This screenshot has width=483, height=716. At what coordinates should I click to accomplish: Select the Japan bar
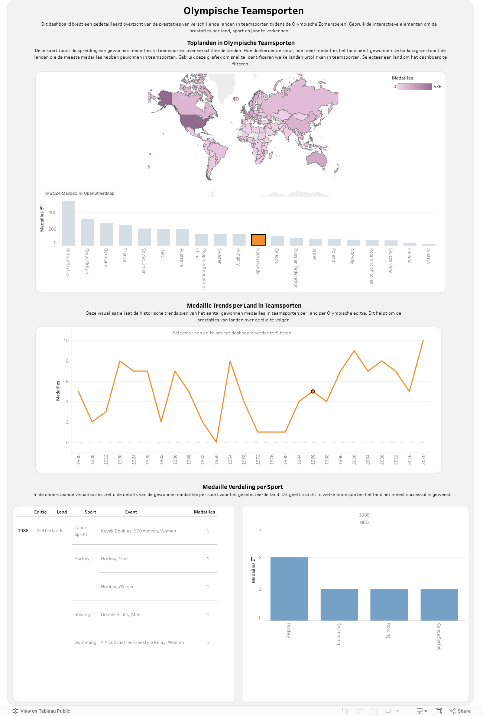[x=315, y=242]
